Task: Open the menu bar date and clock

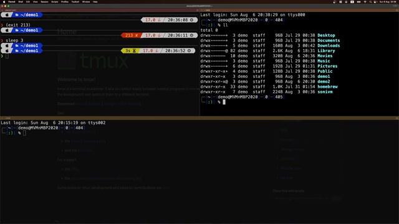Action: point(388,2)
